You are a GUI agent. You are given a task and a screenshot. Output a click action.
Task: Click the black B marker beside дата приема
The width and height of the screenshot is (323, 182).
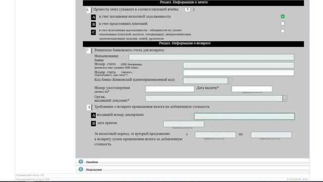[x=93, y=123]
